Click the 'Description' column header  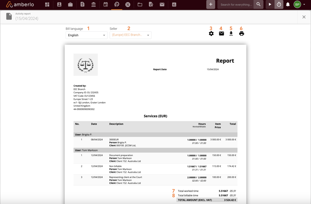pos(116,124)
